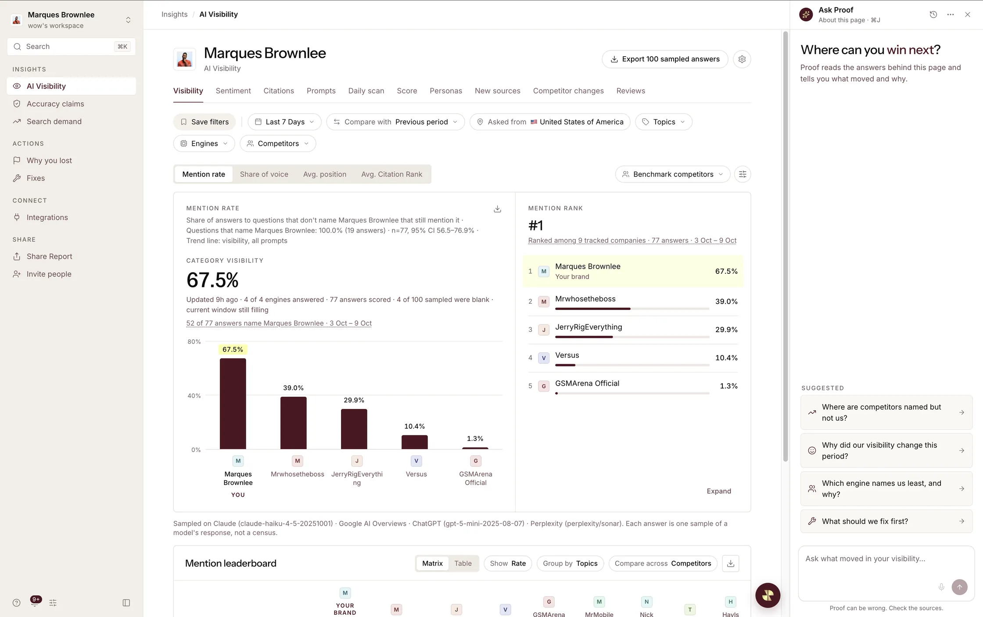Open sidebar preferences sliders icon
The image size is (983, 617).
pos(53,603)
